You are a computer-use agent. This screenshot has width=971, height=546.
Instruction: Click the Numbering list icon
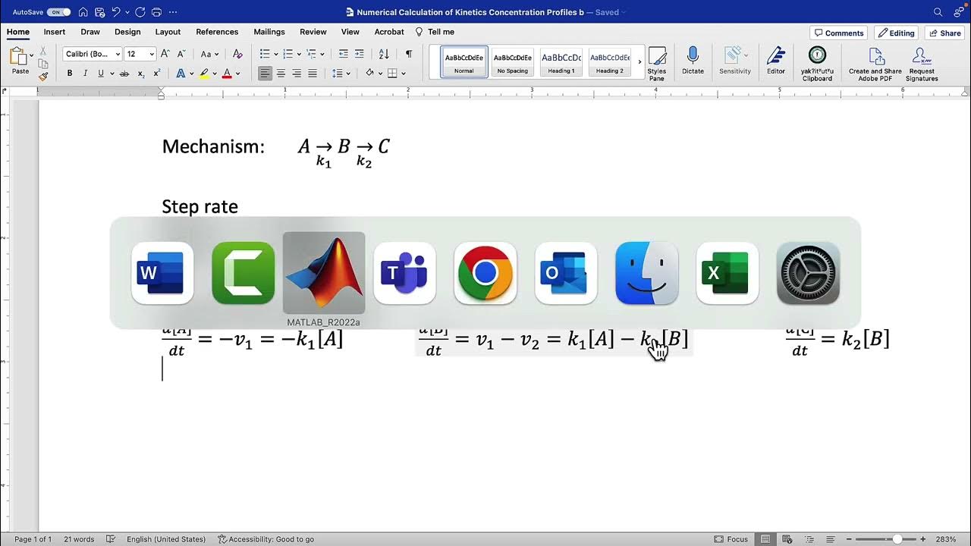[x=288, y=54]
